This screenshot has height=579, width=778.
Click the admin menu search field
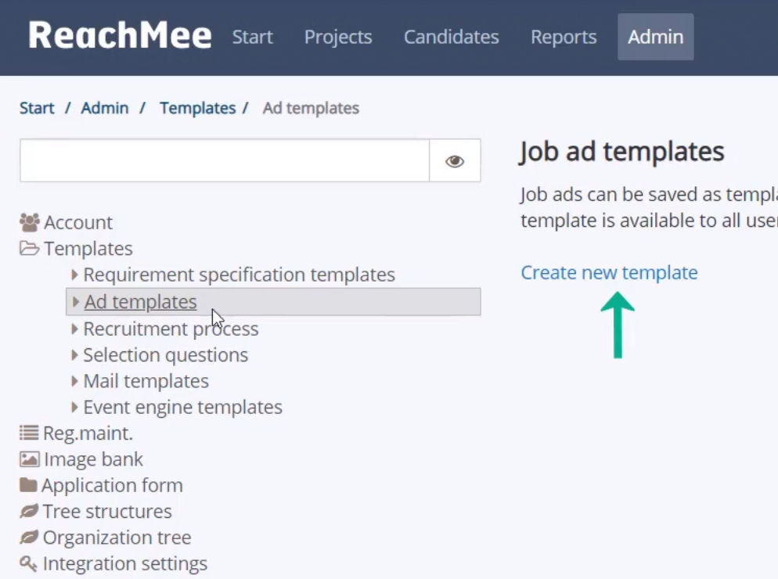(225, 160)
